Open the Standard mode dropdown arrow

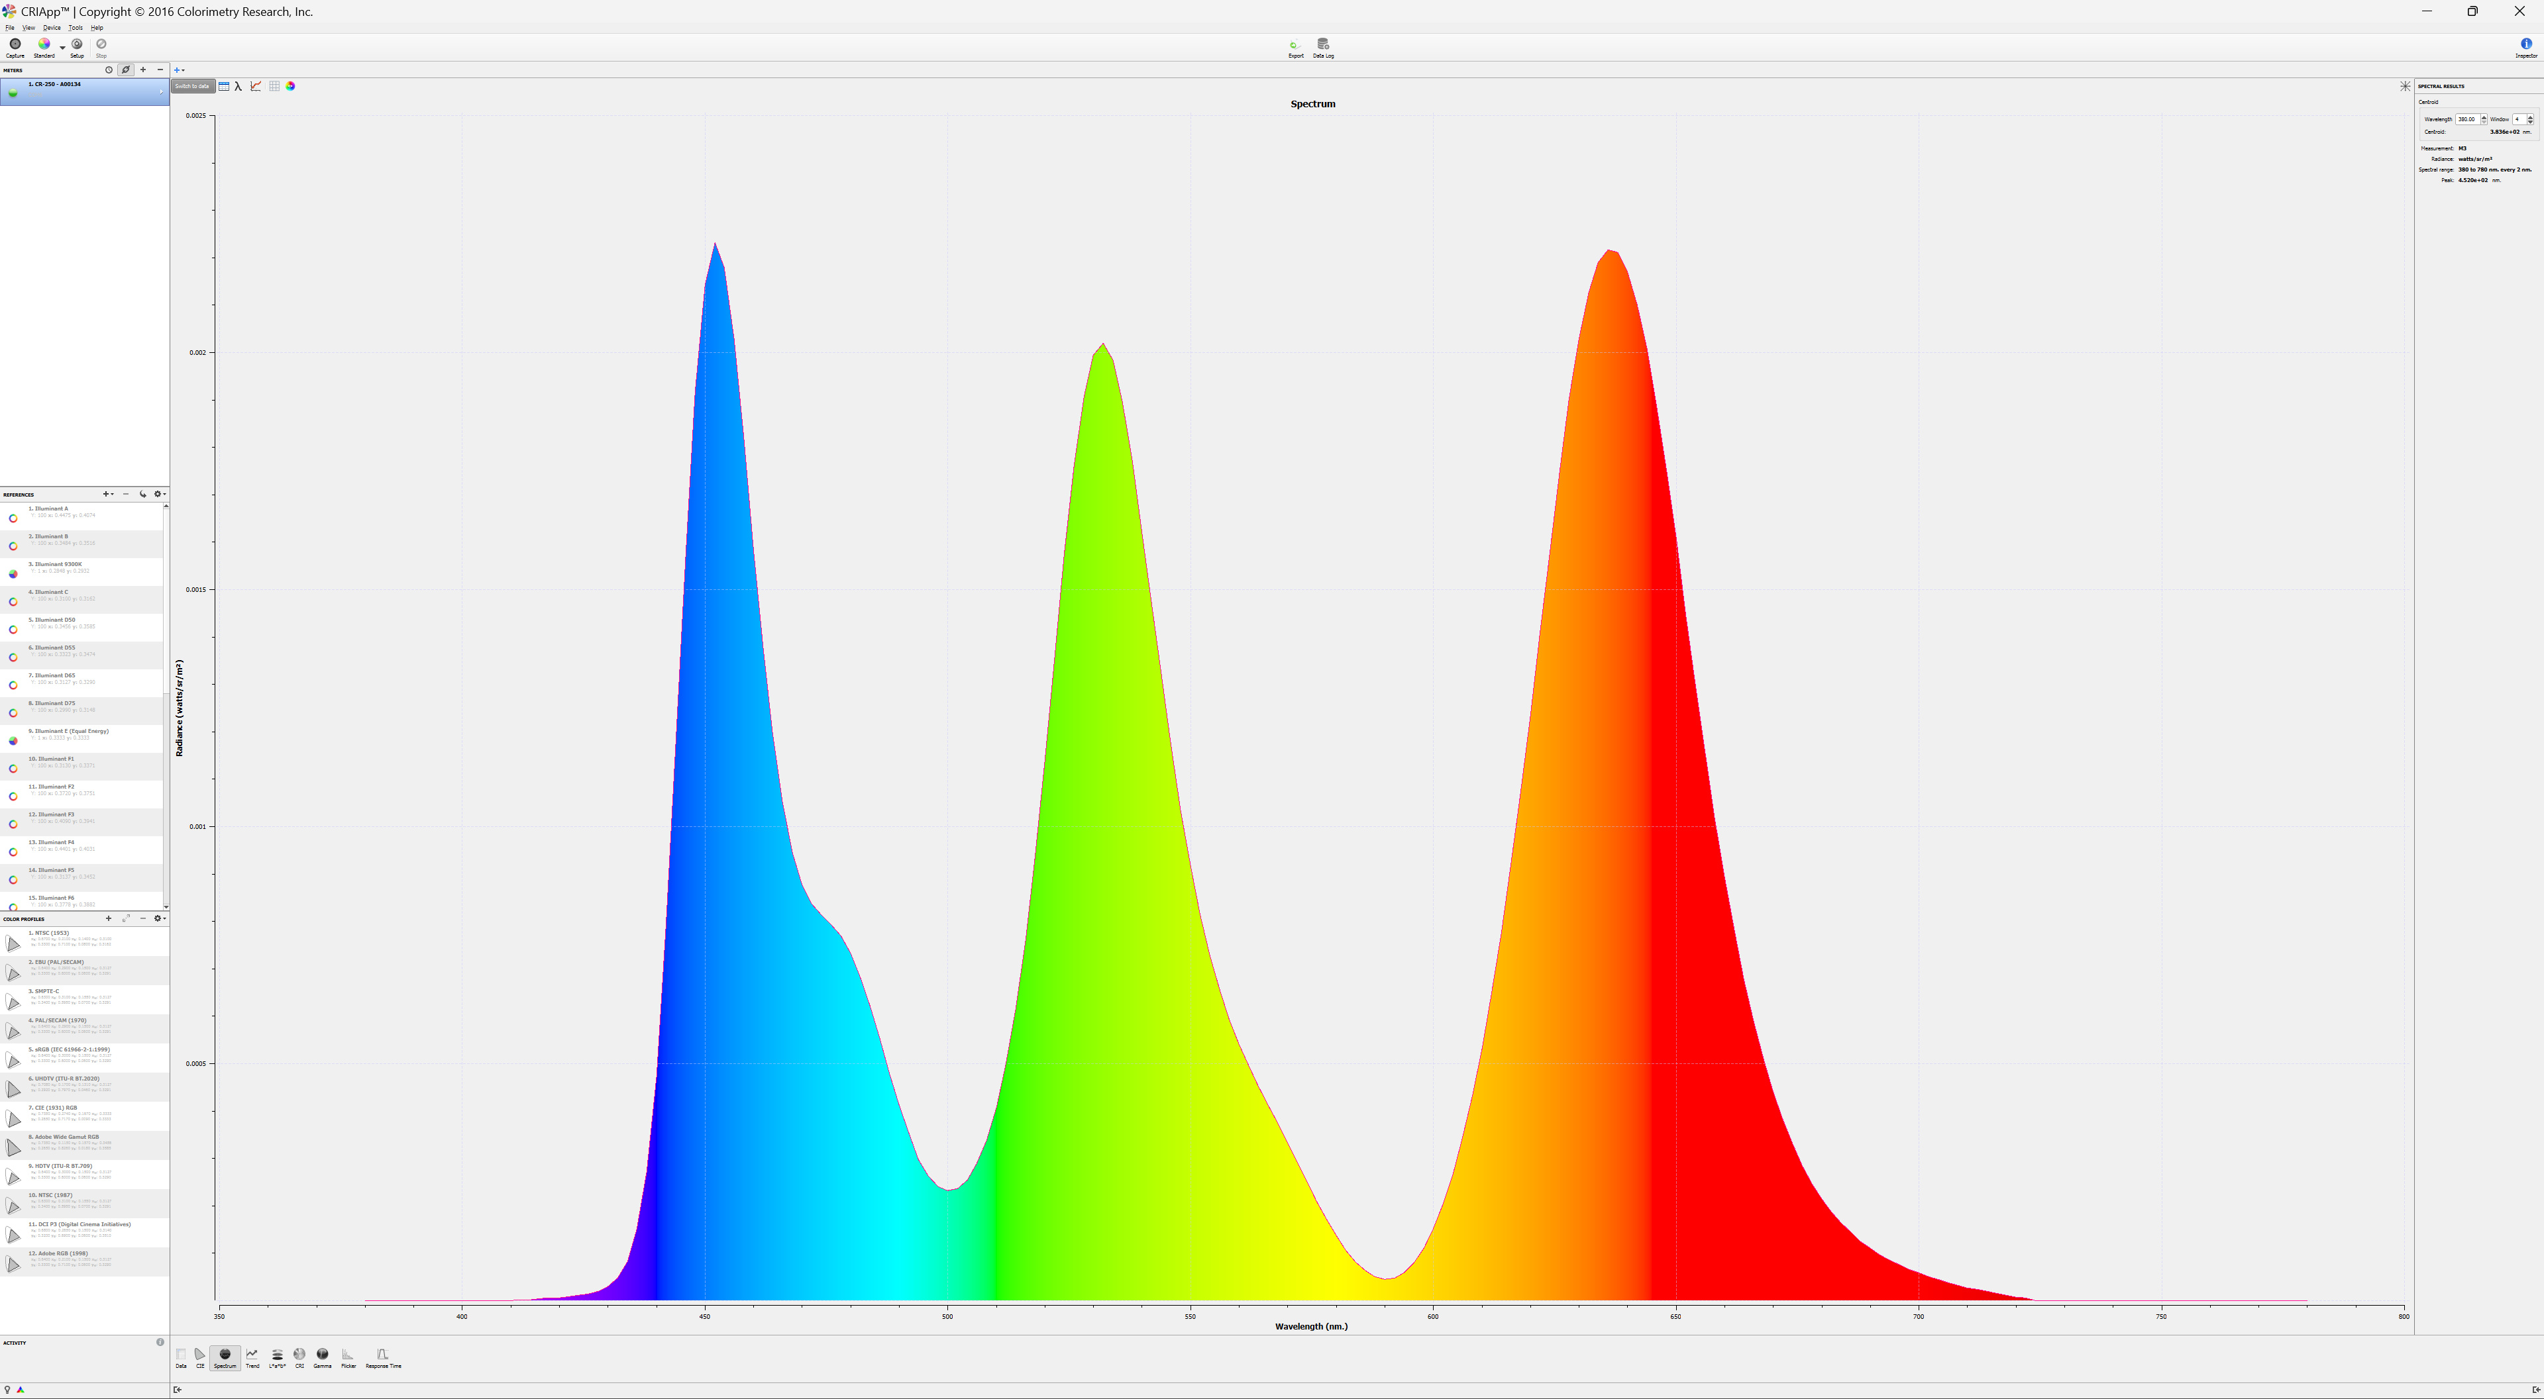pos(62,48)
